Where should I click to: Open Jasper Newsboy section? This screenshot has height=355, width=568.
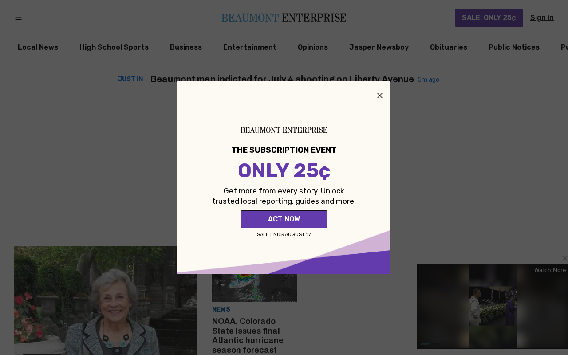[379, 47]
